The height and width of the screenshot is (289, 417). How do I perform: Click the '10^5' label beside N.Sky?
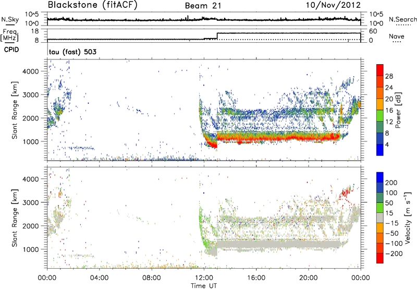32,15
